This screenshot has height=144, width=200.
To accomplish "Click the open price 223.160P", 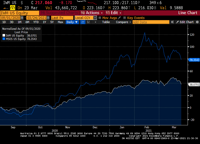I will pos(96,8).
